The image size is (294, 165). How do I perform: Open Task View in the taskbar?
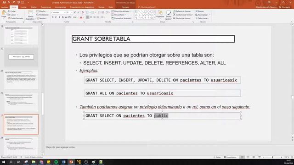tap(18, 162)
